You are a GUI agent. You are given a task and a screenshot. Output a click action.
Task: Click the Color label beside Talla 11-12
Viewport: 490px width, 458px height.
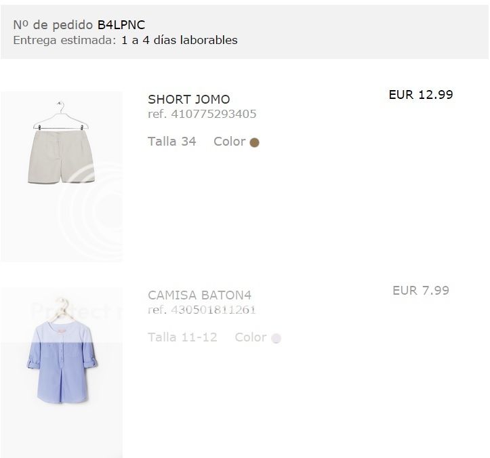250,337
